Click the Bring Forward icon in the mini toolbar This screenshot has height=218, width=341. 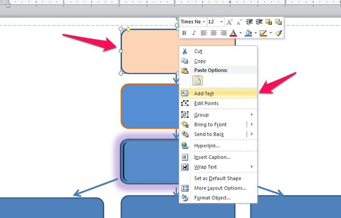click(269, 22)
